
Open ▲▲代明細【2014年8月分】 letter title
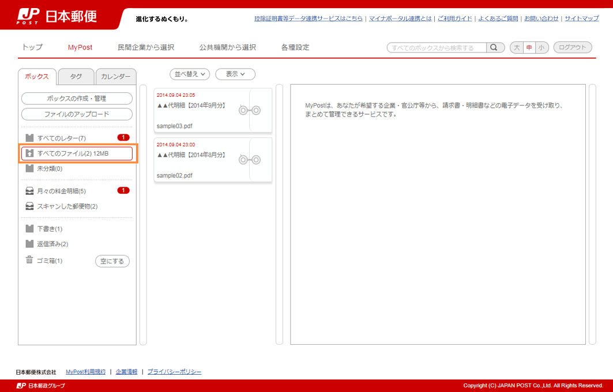coord(191,154)
